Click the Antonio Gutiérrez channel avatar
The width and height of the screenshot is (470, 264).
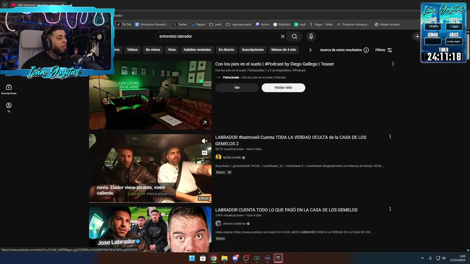(218, 224)
